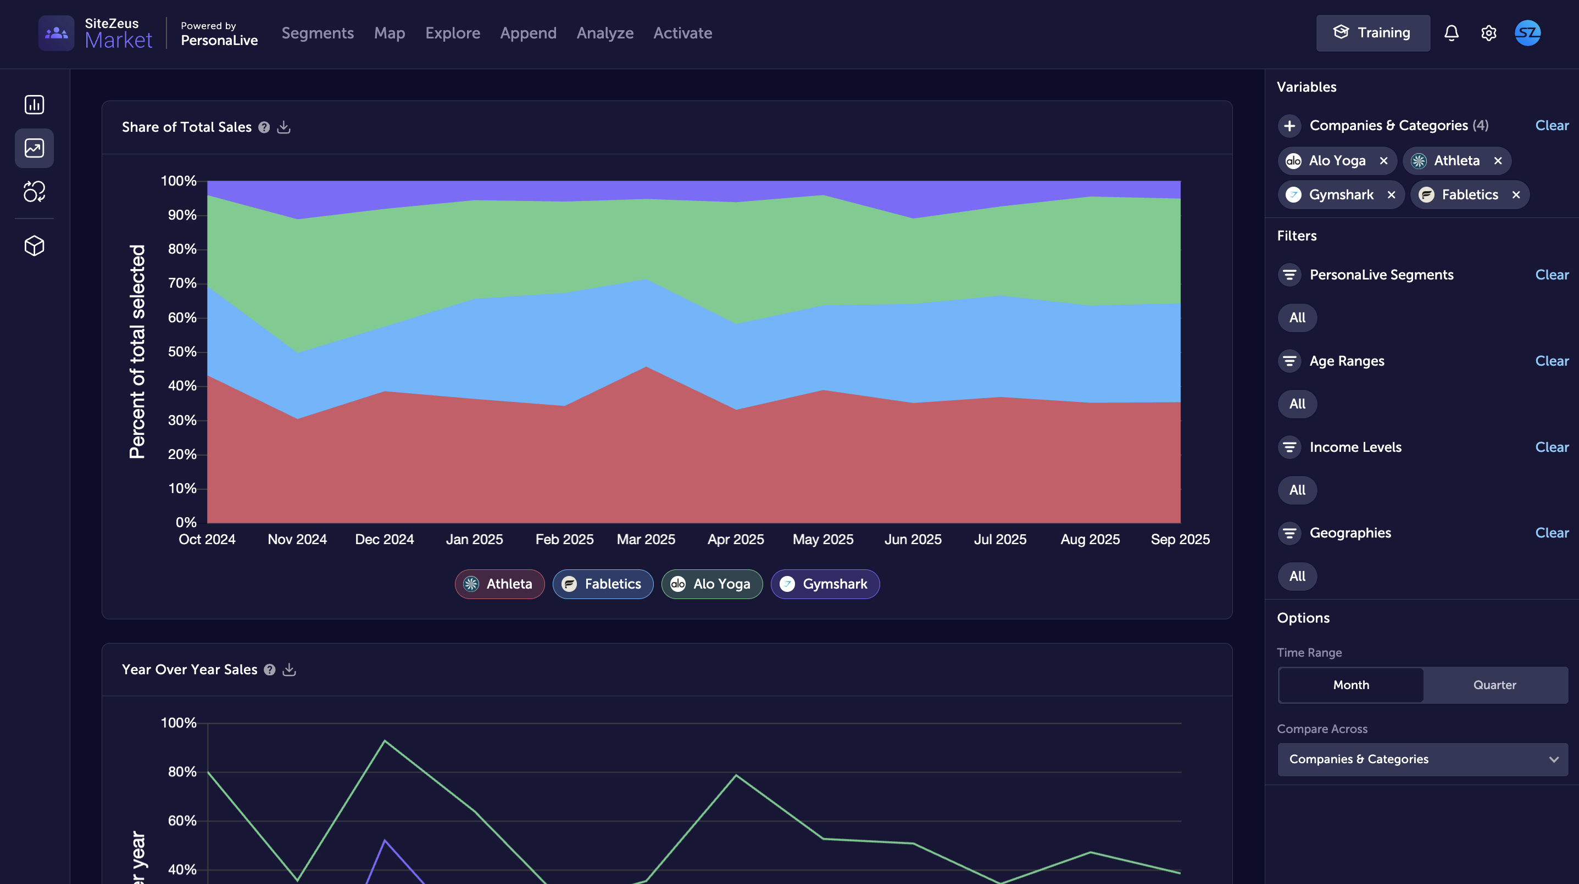
Task: Click the Training button
Action: pos(1372,33)
